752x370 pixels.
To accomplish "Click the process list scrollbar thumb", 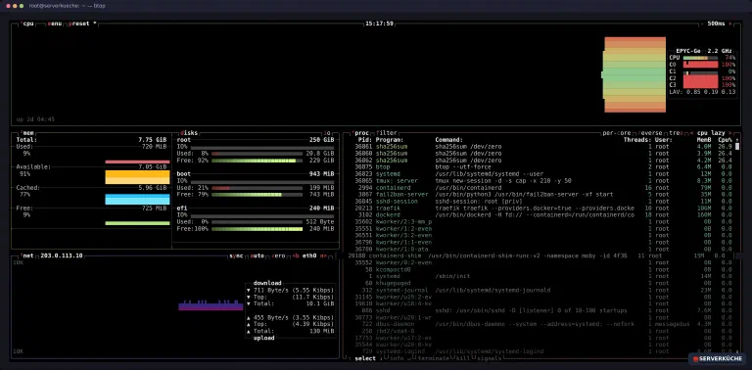I will (737, 147).
